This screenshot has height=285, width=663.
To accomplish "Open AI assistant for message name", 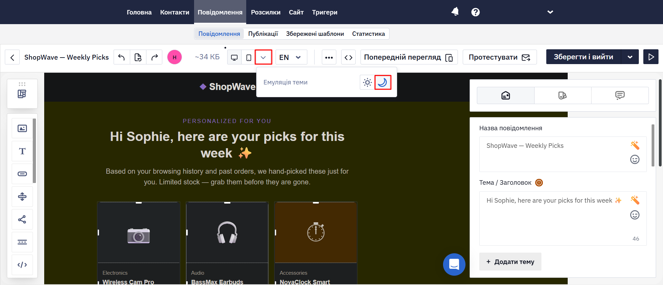I will (635, 145).
